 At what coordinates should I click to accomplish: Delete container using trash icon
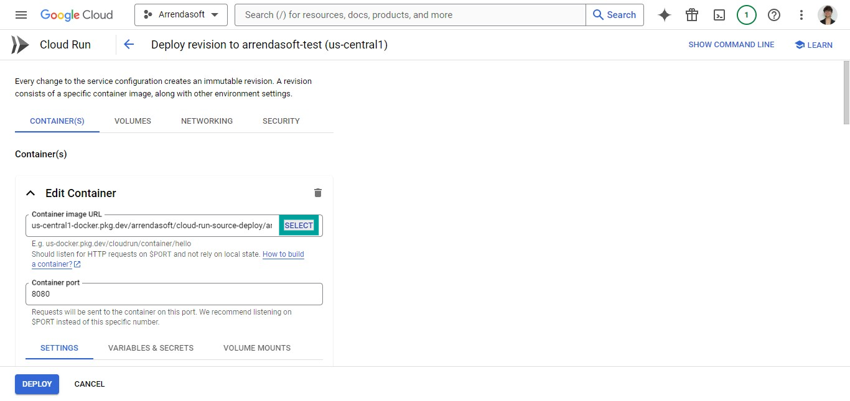318,193
